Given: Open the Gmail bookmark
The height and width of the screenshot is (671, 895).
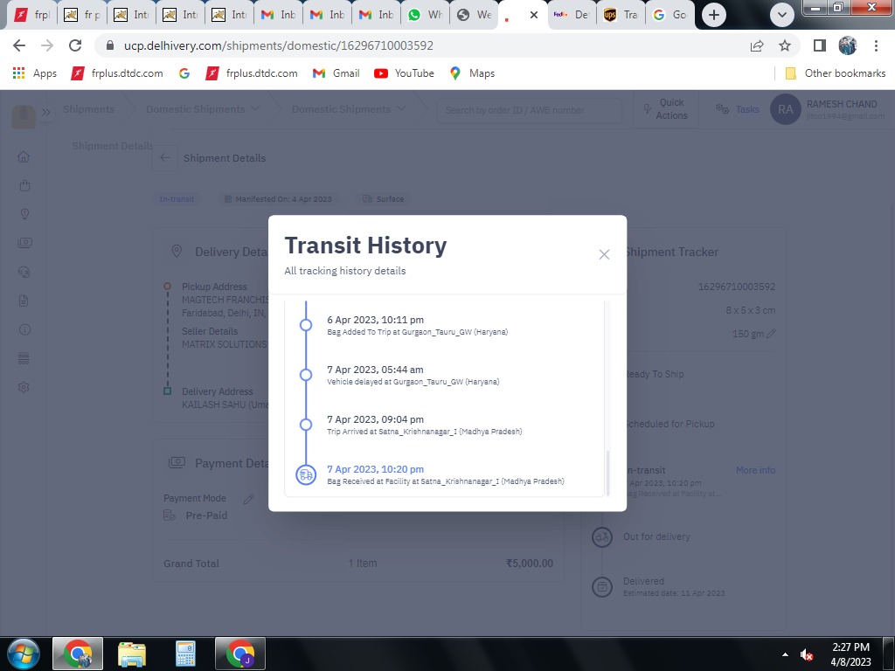Looking at the screenshot, I should [336, 73].
